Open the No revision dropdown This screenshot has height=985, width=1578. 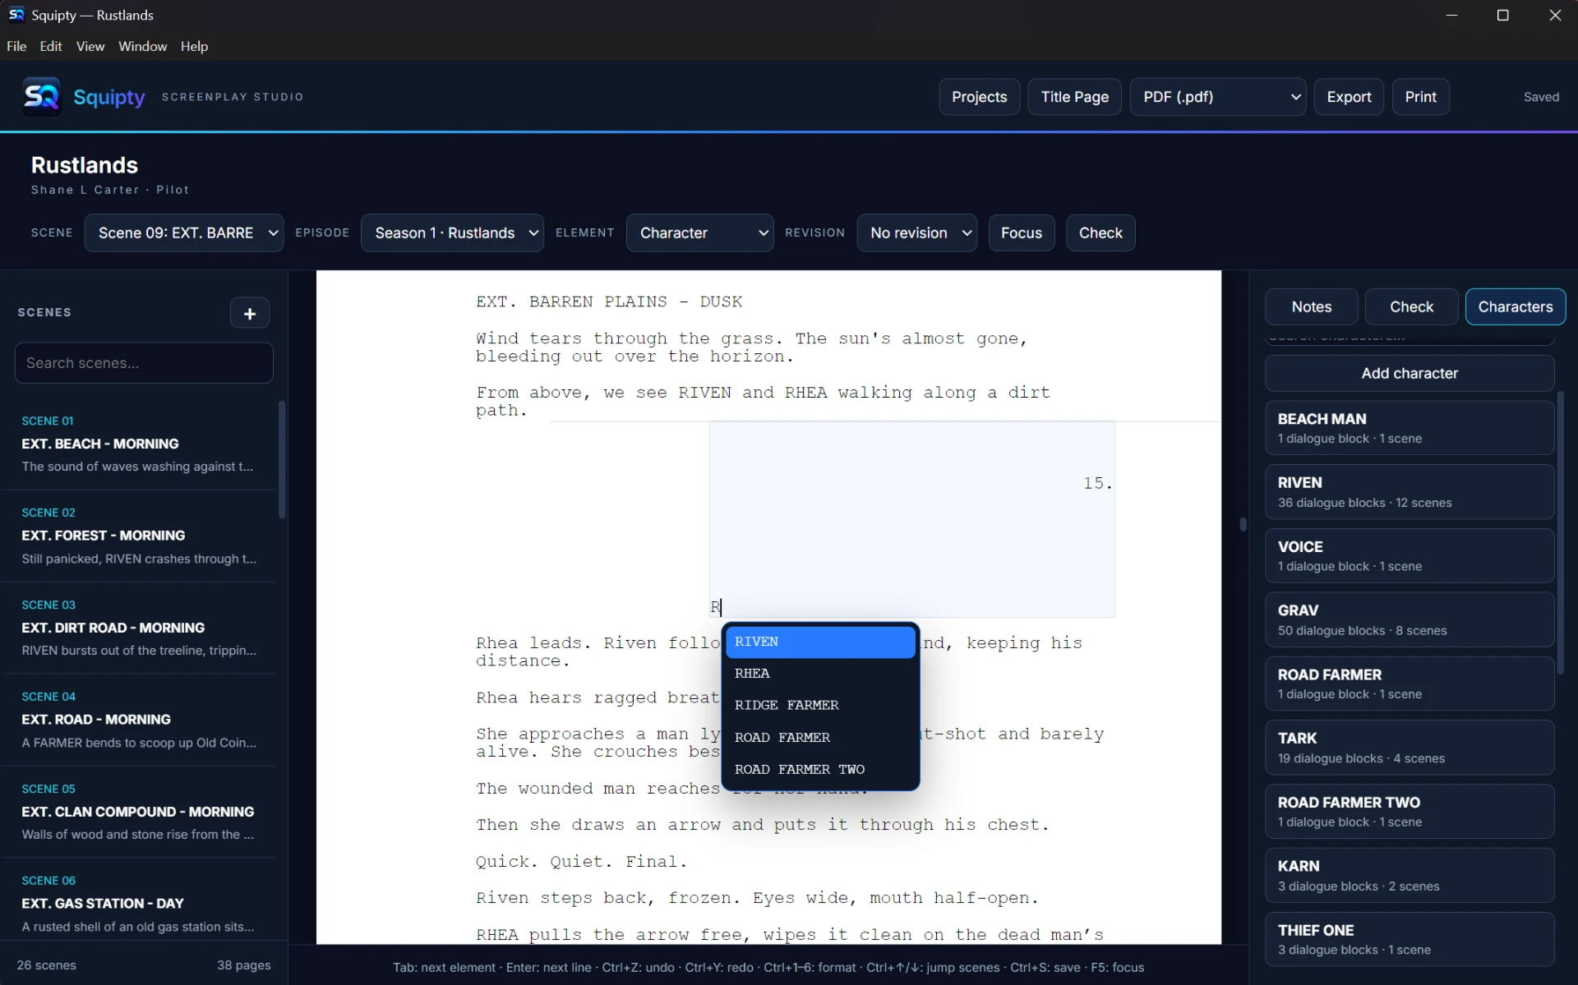(x=916, y=232)
